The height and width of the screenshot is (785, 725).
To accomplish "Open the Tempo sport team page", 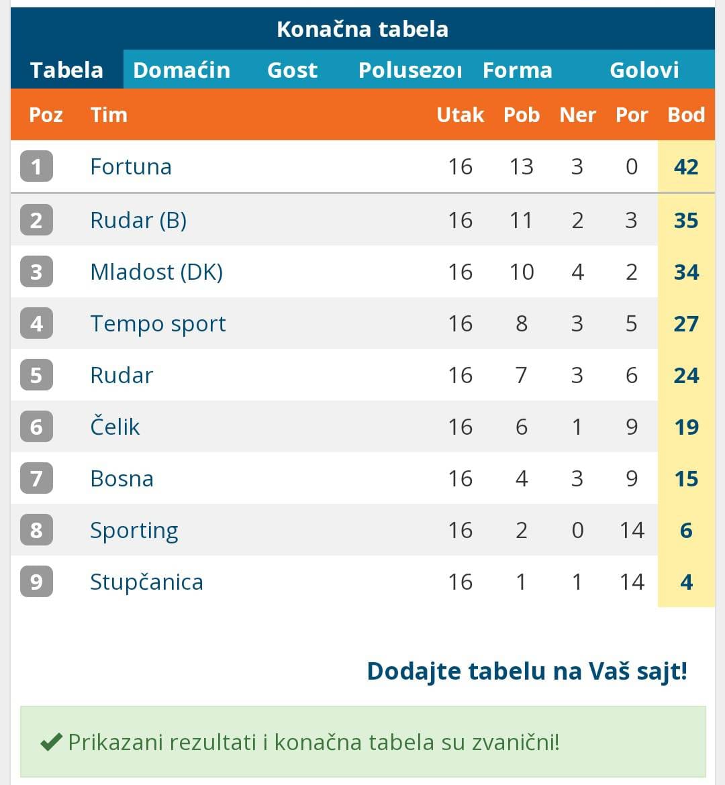I will pyautogui.click(x=158, y=323).
